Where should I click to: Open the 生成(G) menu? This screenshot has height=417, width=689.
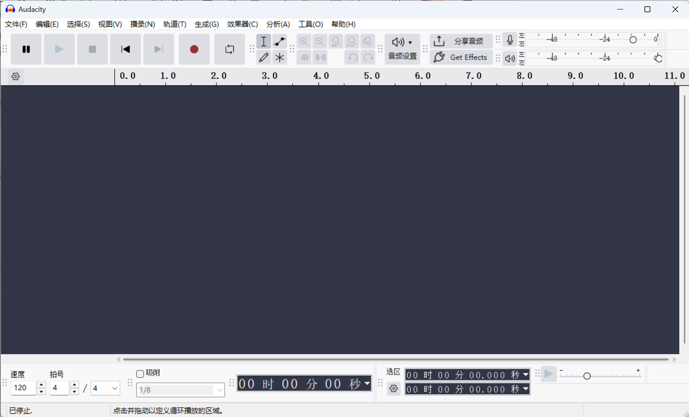[x=207, y=24]
